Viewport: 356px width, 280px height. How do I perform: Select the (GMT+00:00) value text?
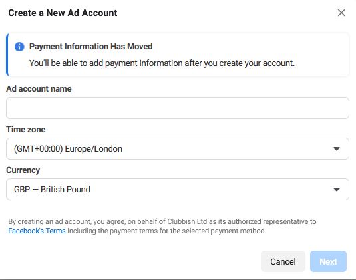point(39,149)
